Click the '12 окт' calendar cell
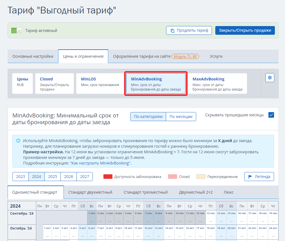The height and width of the screenshot is (241, 285). tap(148, 232)
